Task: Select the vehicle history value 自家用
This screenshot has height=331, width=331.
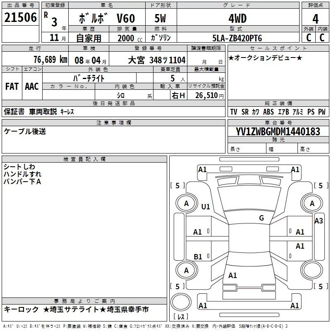Action: (89, 38)
